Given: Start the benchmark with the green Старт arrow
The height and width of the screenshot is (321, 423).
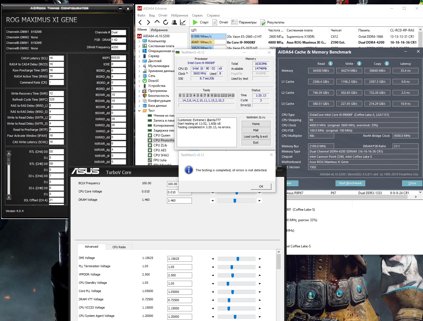Looking at the screenshot, I should (195, 22).
